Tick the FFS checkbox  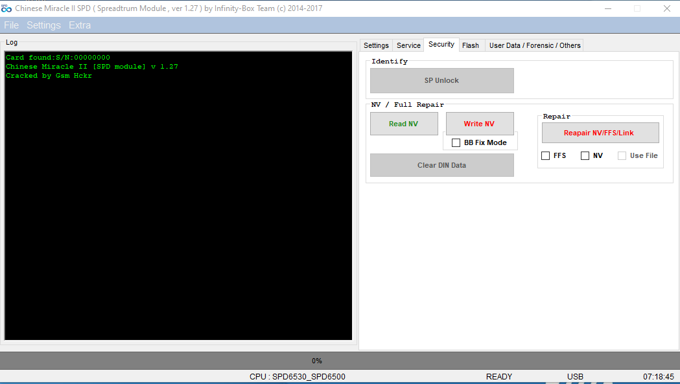546,155
